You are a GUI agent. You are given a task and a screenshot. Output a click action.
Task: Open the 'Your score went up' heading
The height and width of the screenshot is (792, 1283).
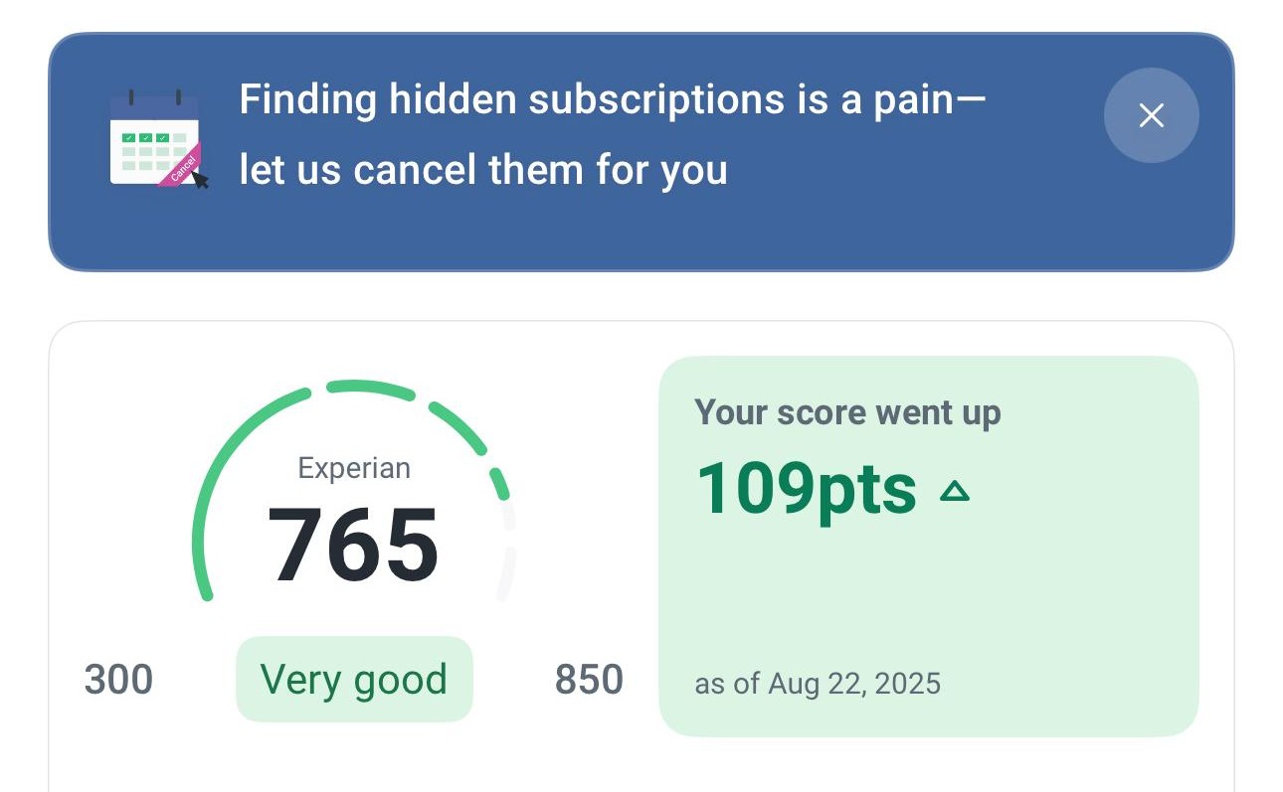847,412
